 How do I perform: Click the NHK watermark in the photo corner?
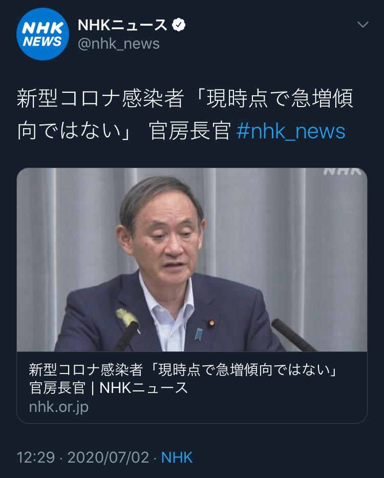[x=342, y=172]
